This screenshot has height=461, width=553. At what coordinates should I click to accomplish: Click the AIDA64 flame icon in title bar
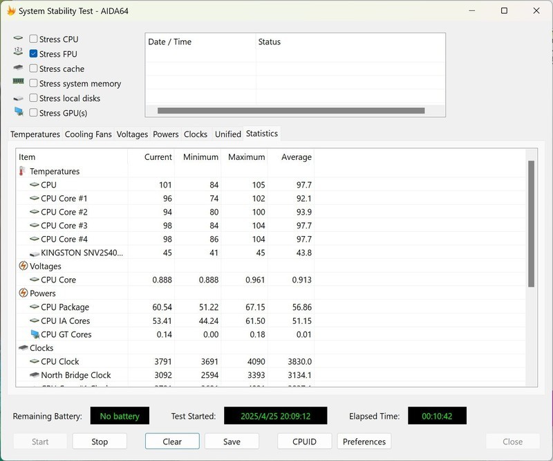[11, 10]
